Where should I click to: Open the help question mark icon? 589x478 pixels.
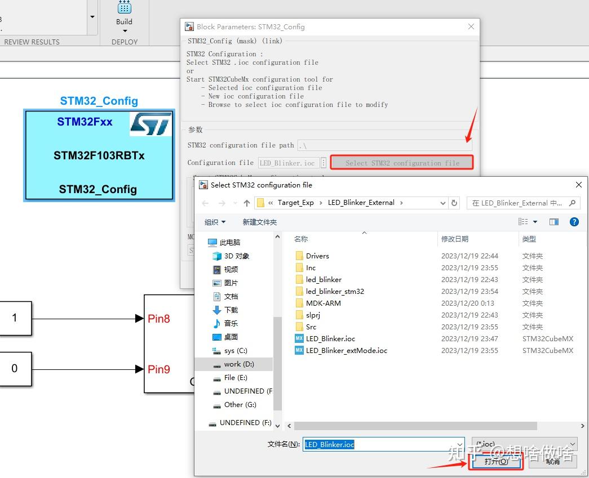pos(574,221)
